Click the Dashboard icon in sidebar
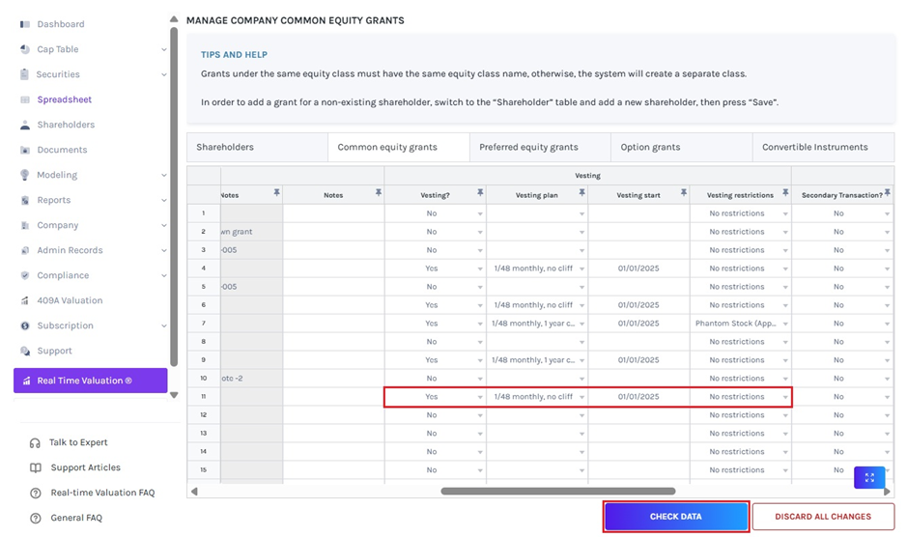The width and height of the screenshot is (907, 537). [x=25, y=24]
